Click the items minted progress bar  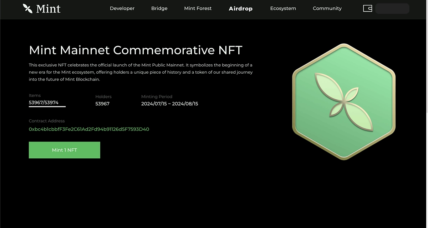(47, 106)
